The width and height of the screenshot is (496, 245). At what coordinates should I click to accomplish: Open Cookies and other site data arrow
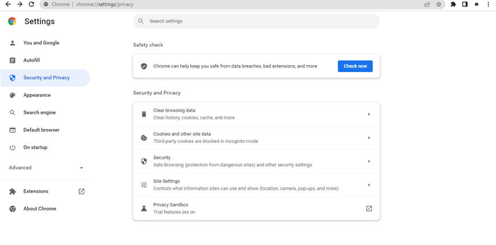pyautogui.click(x=369, y=138)
